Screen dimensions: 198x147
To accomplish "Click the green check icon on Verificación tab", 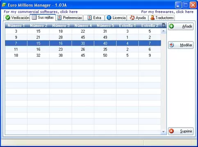I will [8, 18].
